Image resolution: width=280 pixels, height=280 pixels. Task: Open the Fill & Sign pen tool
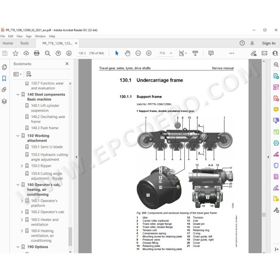click(276, 188)
